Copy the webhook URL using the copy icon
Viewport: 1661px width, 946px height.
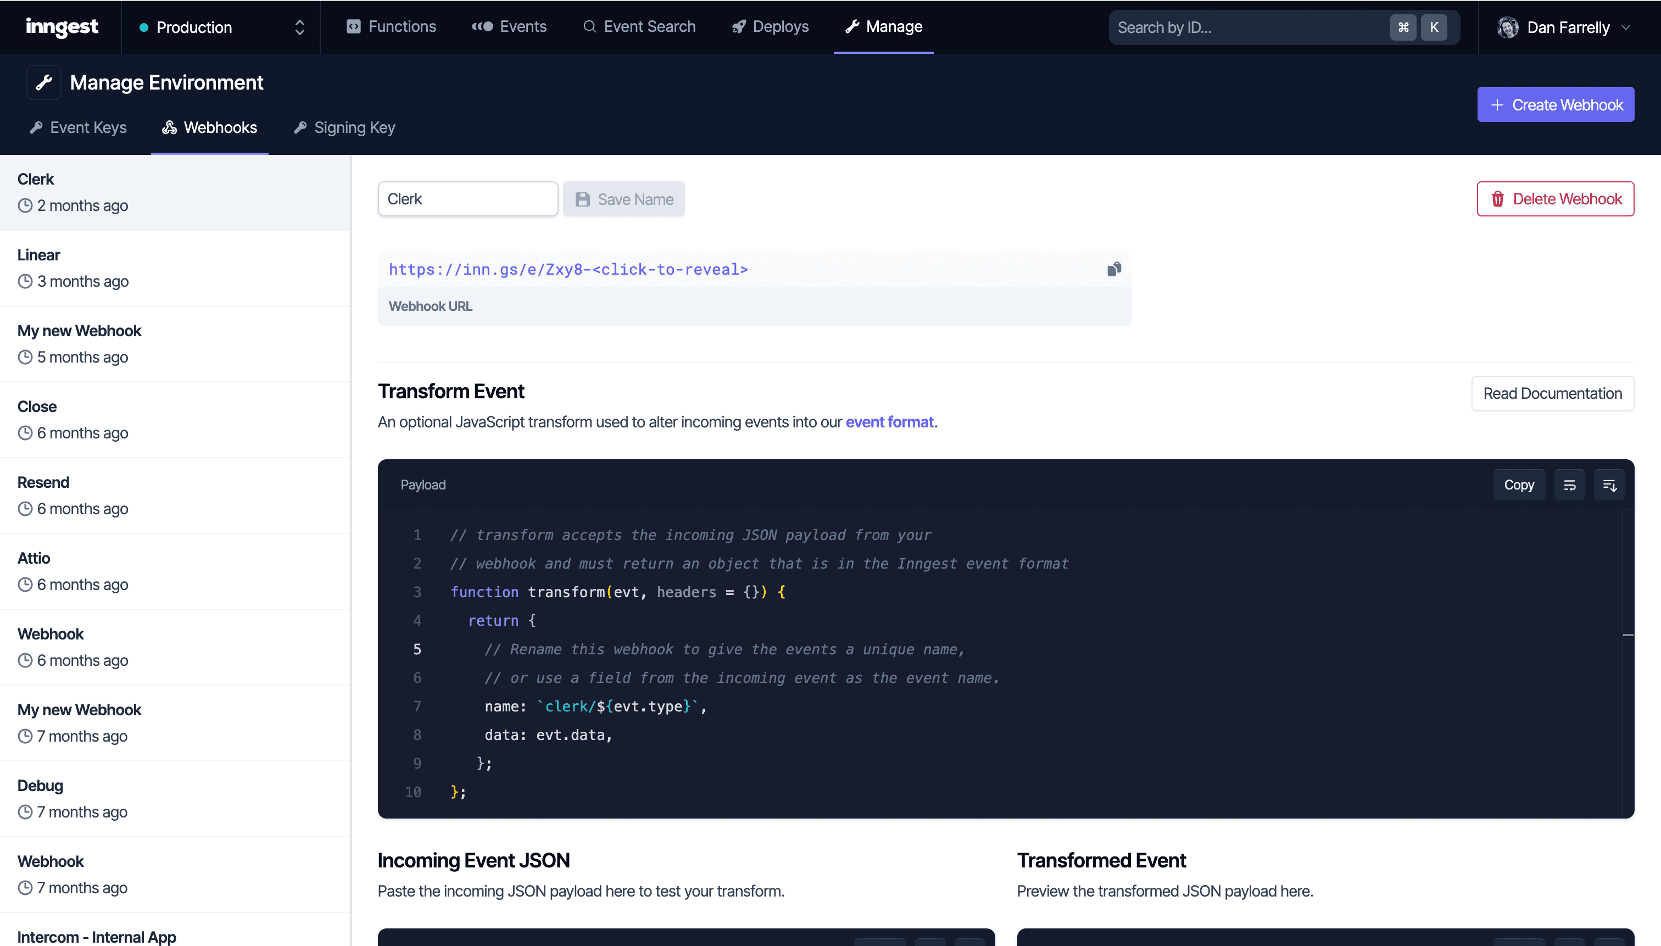(x=1113, y=268)
